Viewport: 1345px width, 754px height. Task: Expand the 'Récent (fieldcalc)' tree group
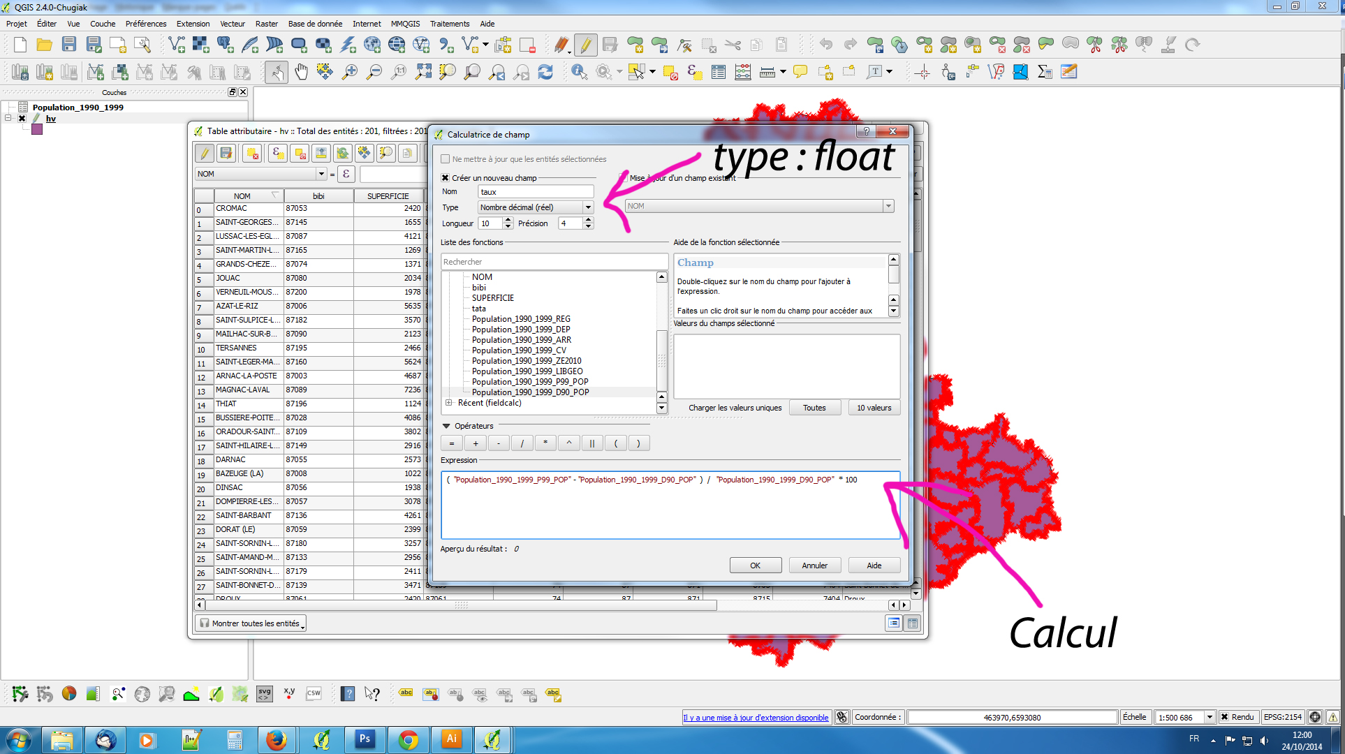click(449, 403)
